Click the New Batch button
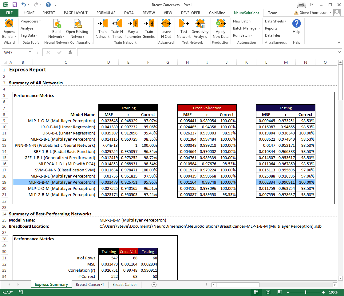344x296 pixels. coord(242,21)
